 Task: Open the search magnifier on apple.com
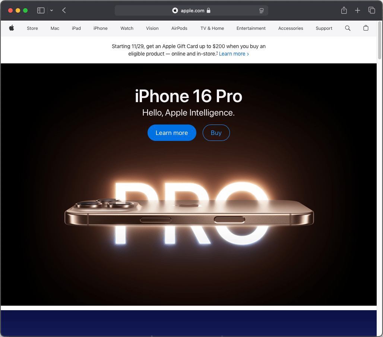(x=348, y=28)
